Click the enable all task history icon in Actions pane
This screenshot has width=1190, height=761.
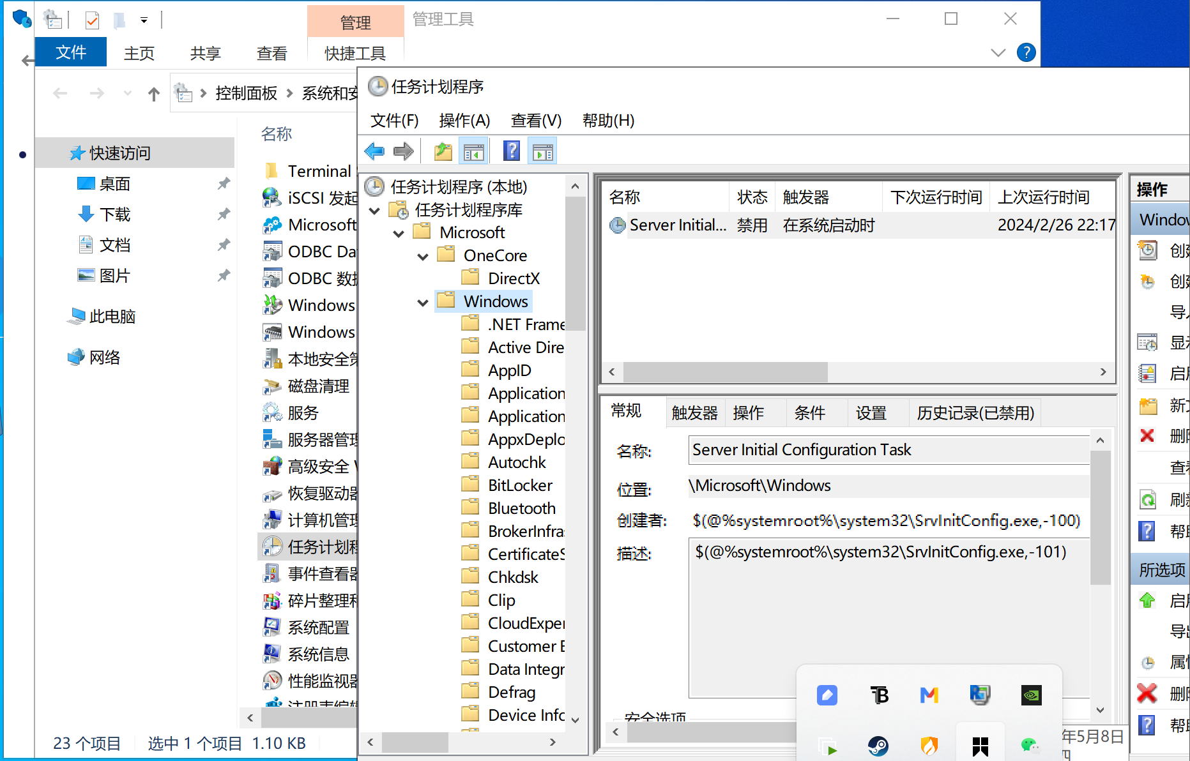1148,373
